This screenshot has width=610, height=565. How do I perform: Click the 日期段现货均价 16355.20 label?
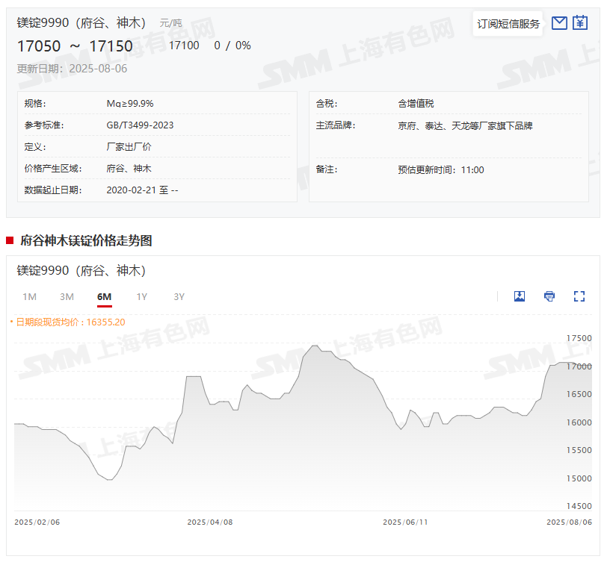pyautogui.click(x=69, y=322)
